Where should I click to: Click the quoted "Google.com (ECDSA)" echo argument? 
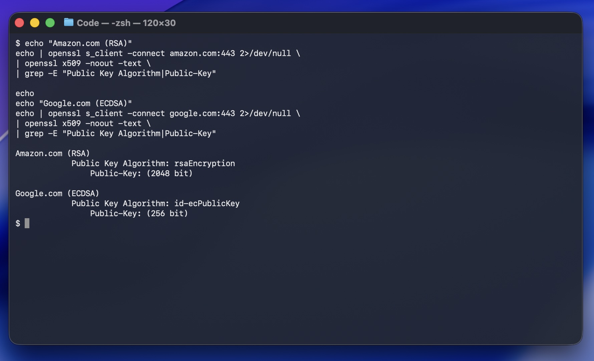pos(85,103)
